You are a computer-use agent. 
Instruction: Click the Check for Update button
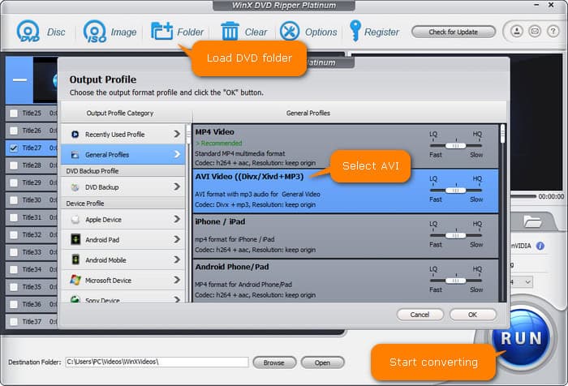click(453, 32)
